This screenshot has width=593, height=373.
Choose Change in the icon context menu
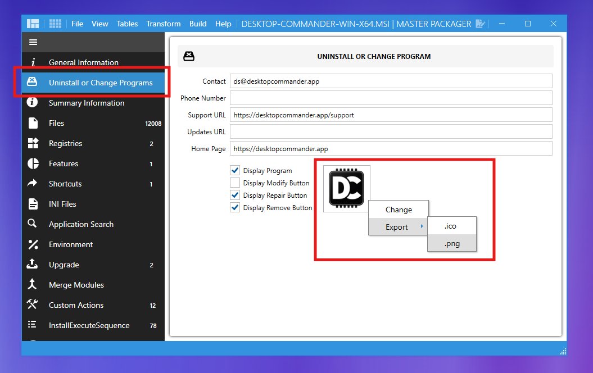399,210
